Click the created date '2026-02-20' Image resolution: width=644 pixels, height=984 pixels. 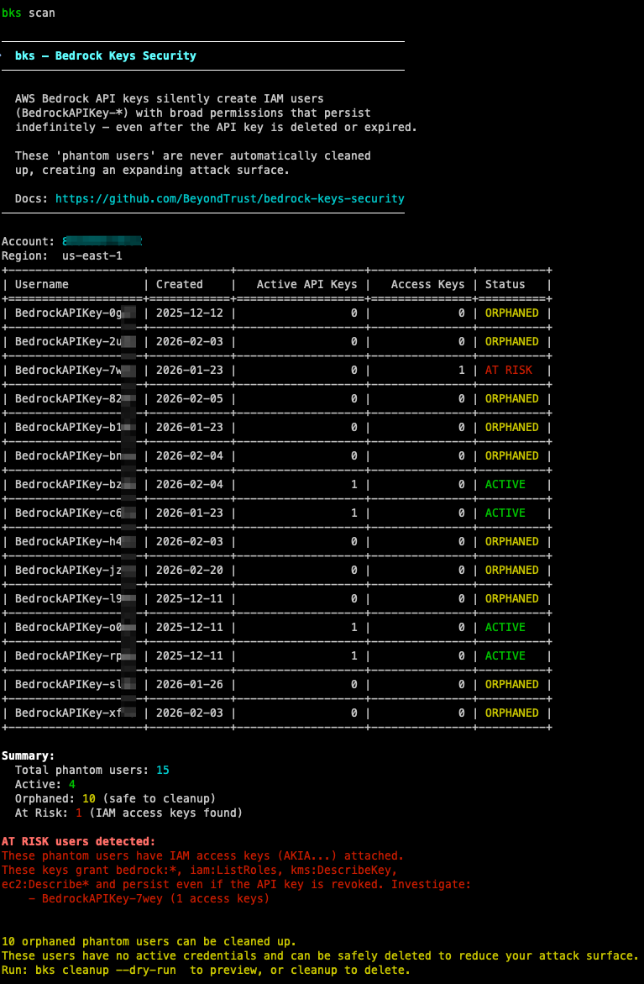pyautogui.click(x=190, y=571)
